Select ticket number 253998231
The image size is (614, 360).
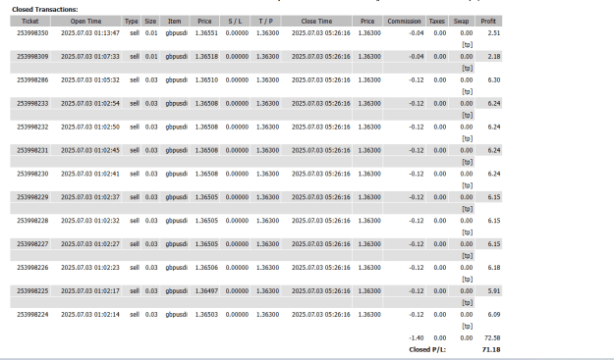(32, 150)
